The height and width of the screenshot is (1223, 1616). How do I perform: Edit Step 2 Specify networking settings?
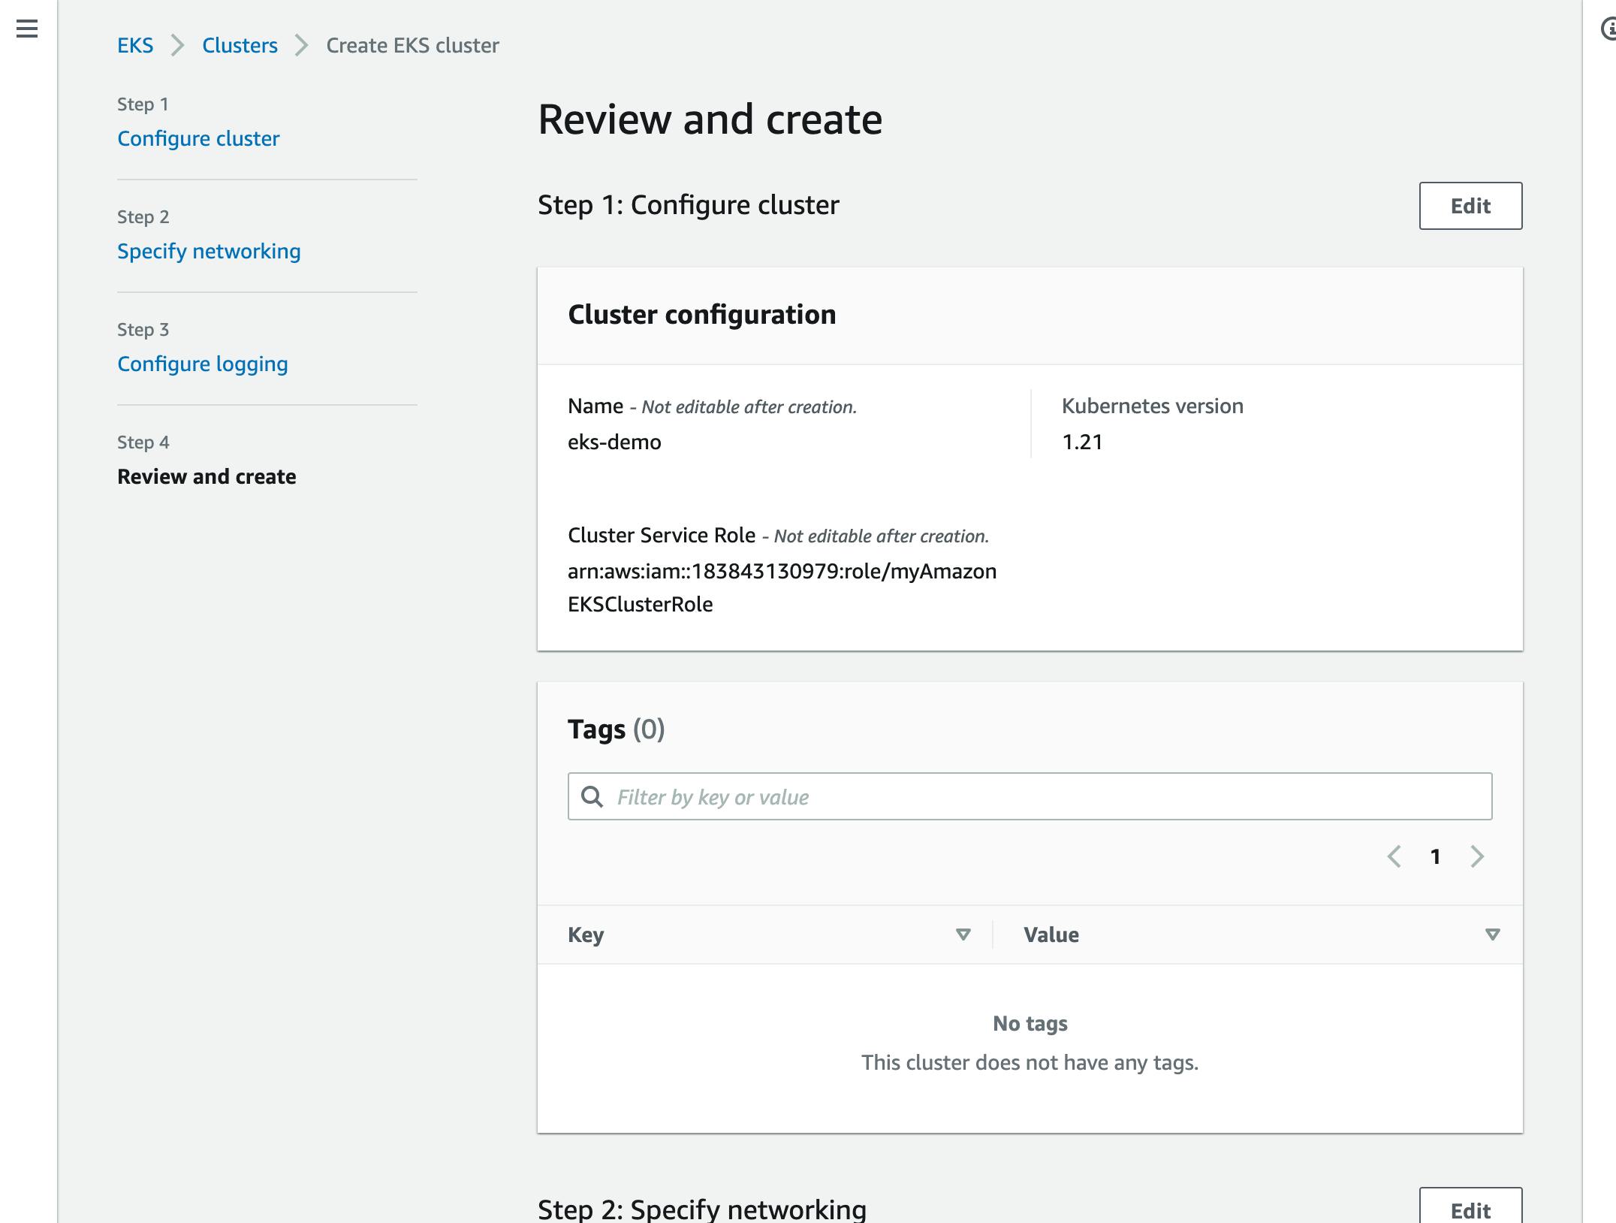tap(1470, 1209)
